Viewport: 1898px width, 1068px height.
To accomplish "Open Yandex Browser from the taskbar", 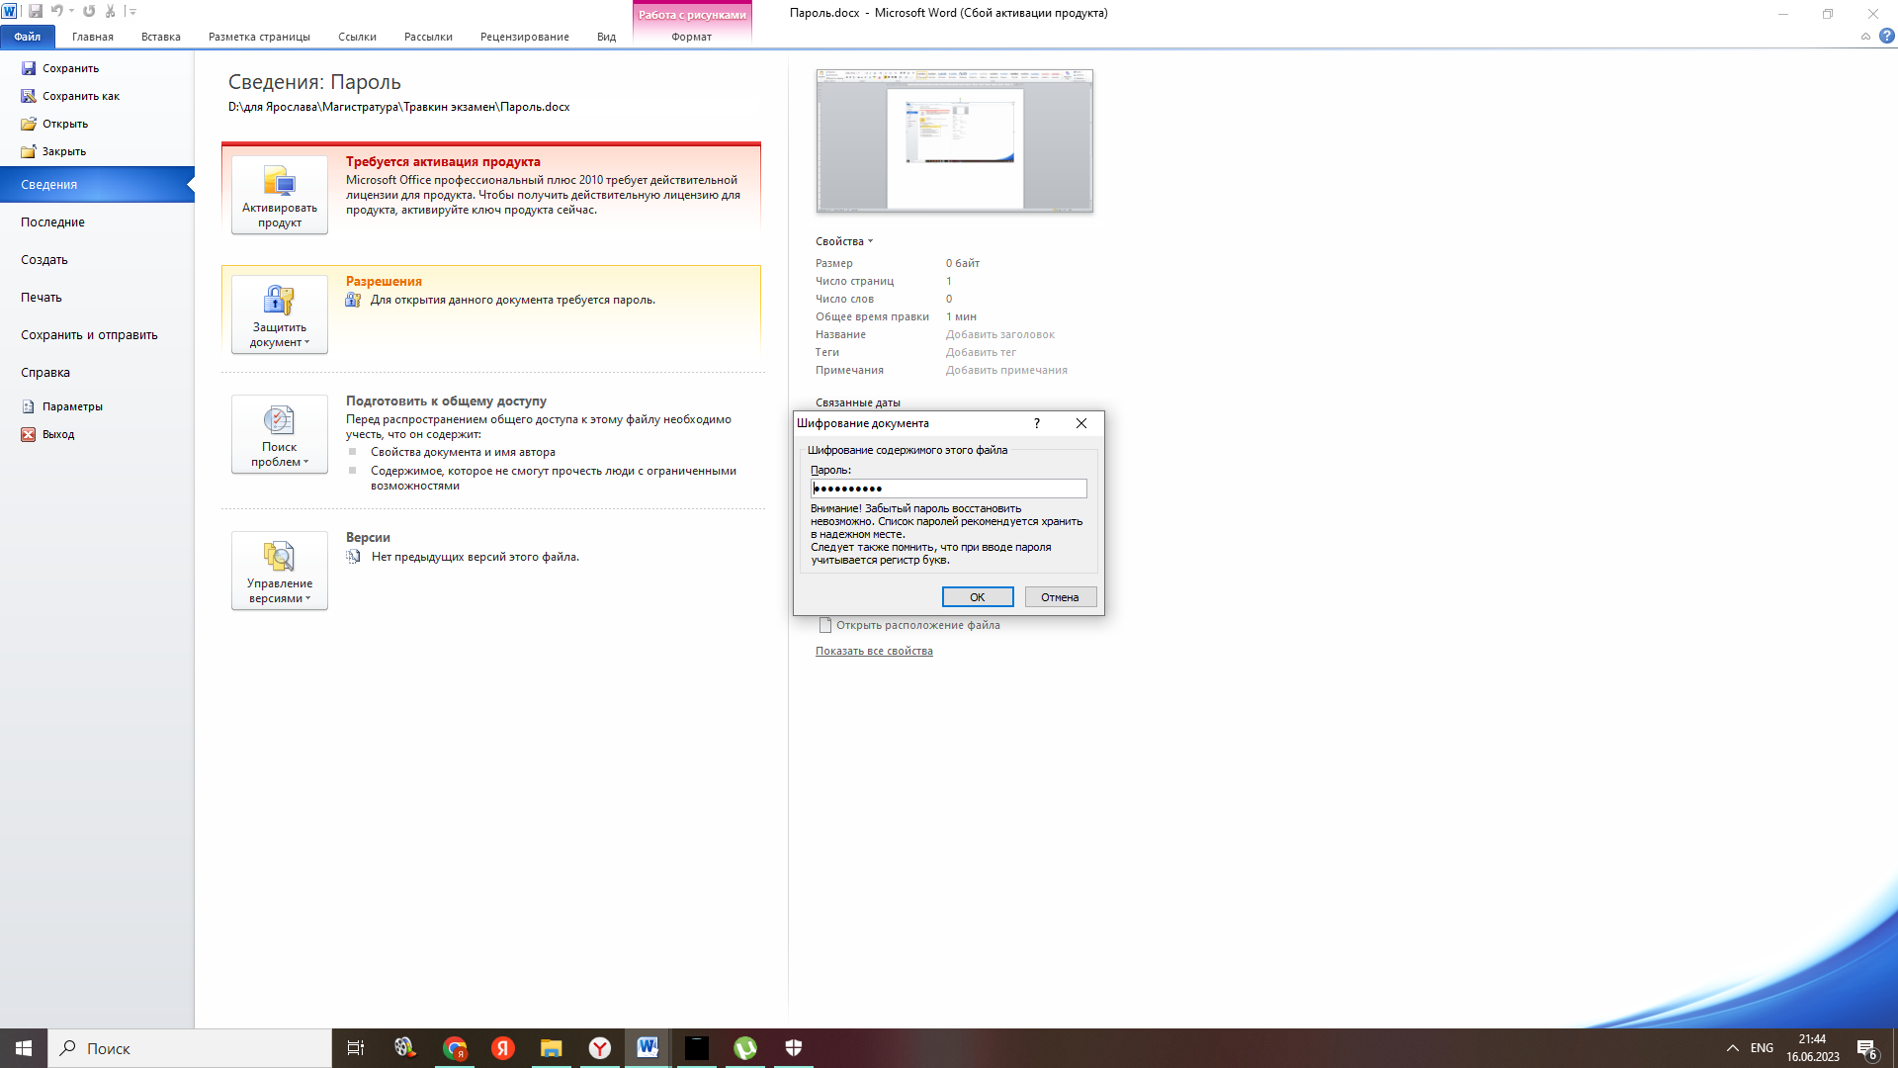I will coord(600,1048).
